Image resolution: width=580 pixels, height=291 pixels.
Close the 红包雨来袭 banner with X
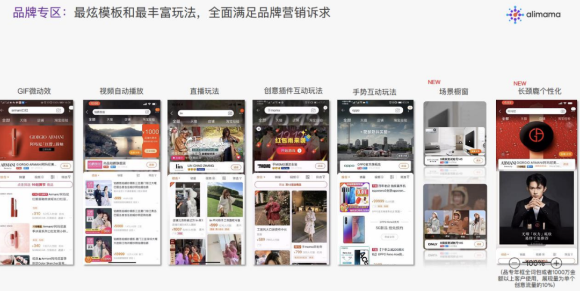pyautogui.click(x=258, y=129)
